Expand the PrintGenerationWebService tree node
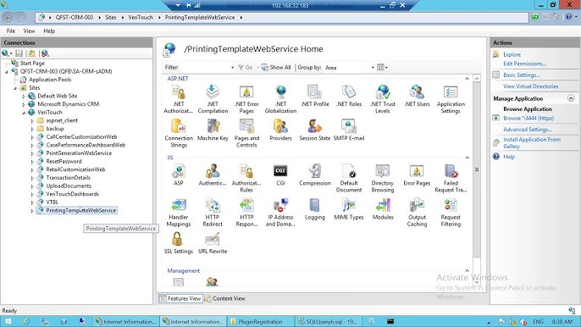This screenshot has width=581, height=327. click(32, 153)
